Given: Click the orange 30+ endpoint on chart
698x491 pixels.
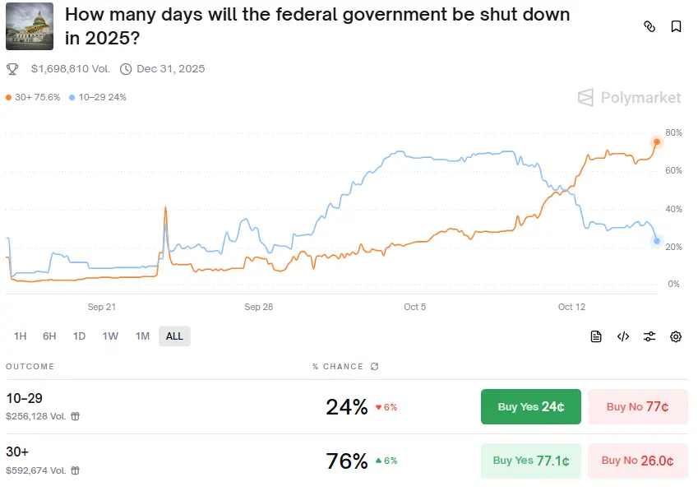Looking at the screenshot, I should coord(657,142).
